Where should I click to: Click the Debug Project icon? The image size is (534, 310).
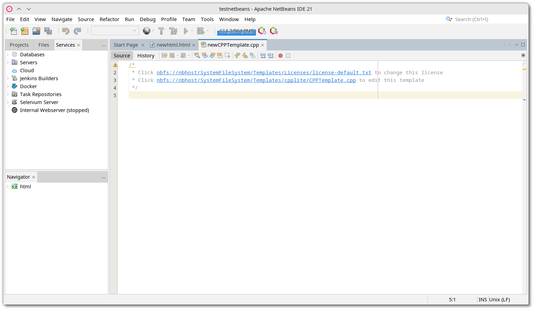[x=201, y=31]
